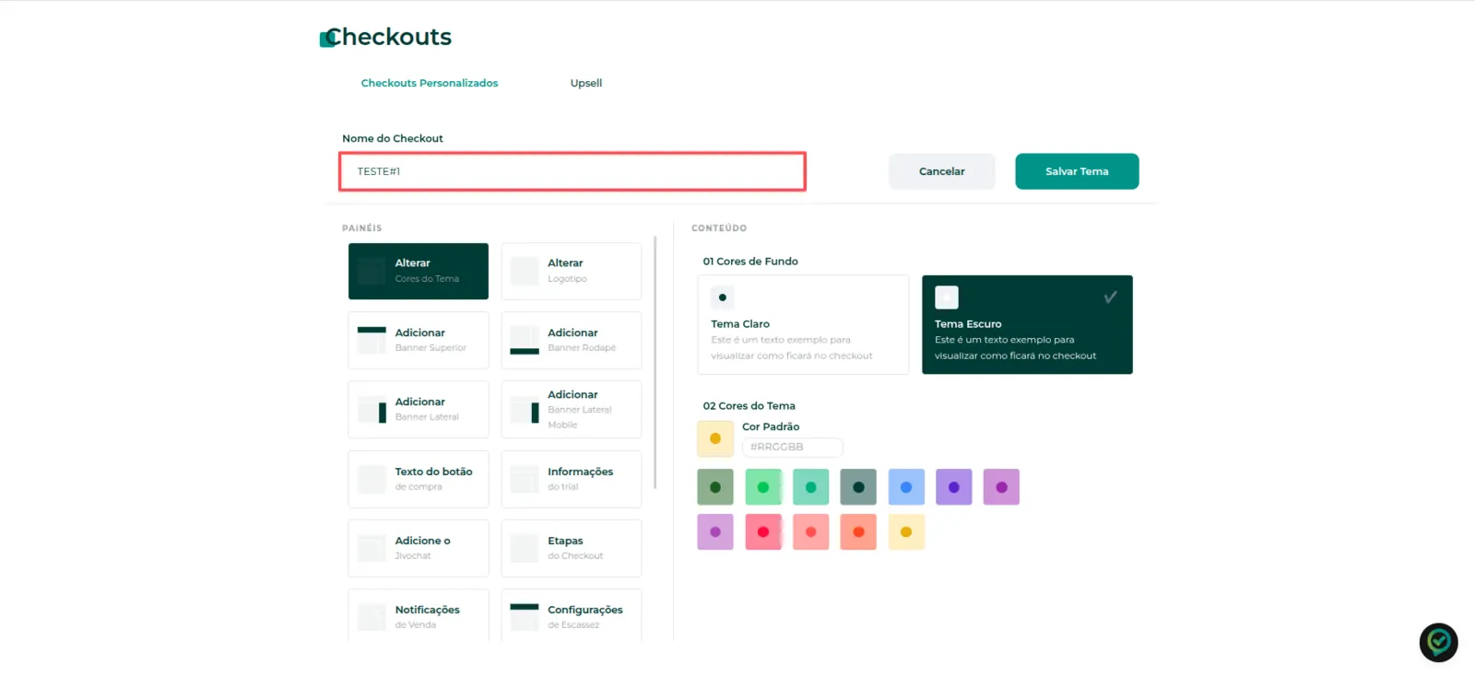
Task: Click the Etapas do Checkout panel icon
Action: pyautogui.click(x=525, y=548)
